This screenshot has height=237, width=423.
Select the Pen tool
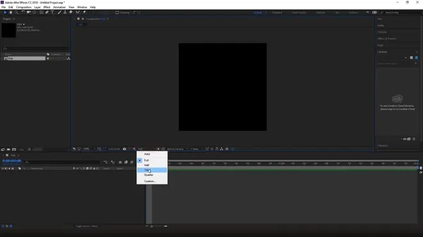tap(47, 12)
